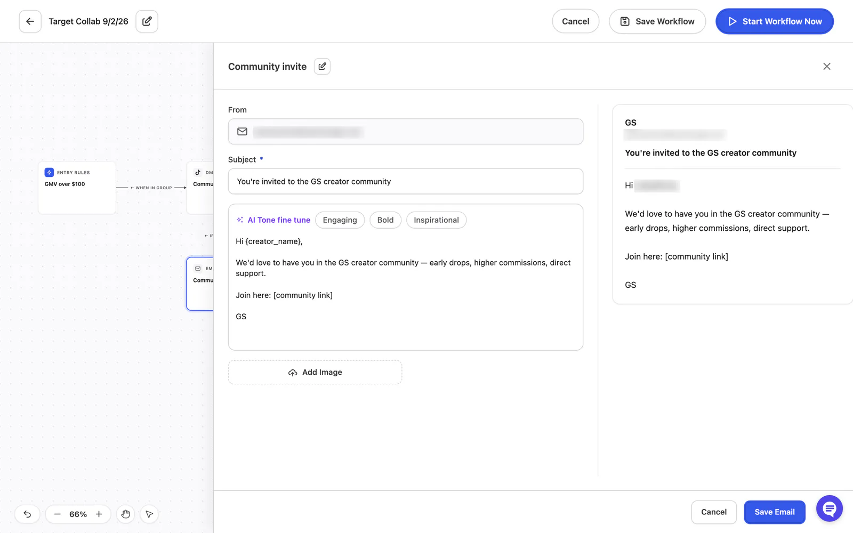Select the Email Community node on canvas

200,284
